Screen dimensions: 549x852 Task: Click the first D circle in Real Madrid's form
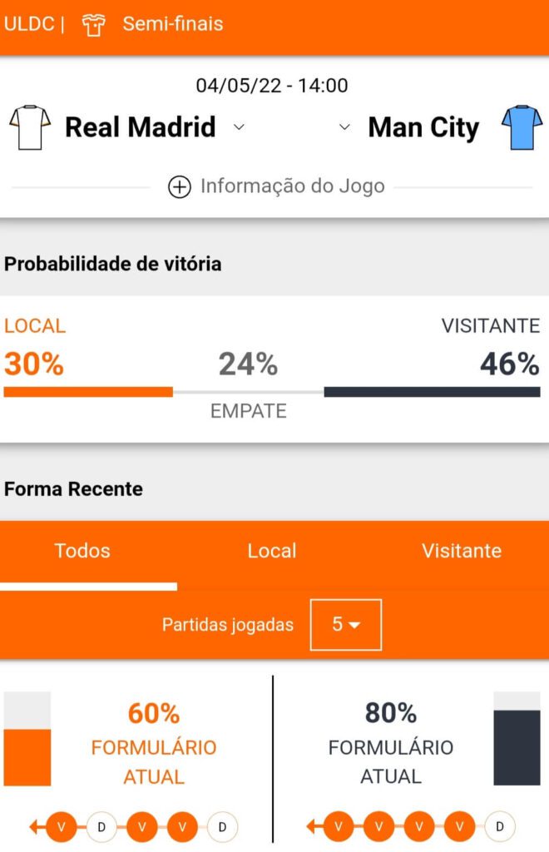click(101, 826)
